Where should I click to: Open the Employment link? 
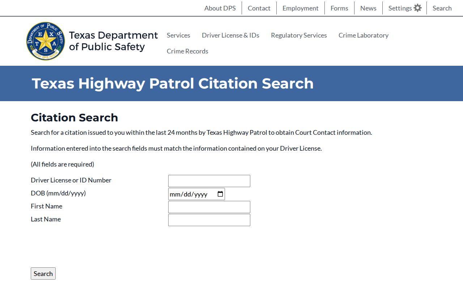301,8
